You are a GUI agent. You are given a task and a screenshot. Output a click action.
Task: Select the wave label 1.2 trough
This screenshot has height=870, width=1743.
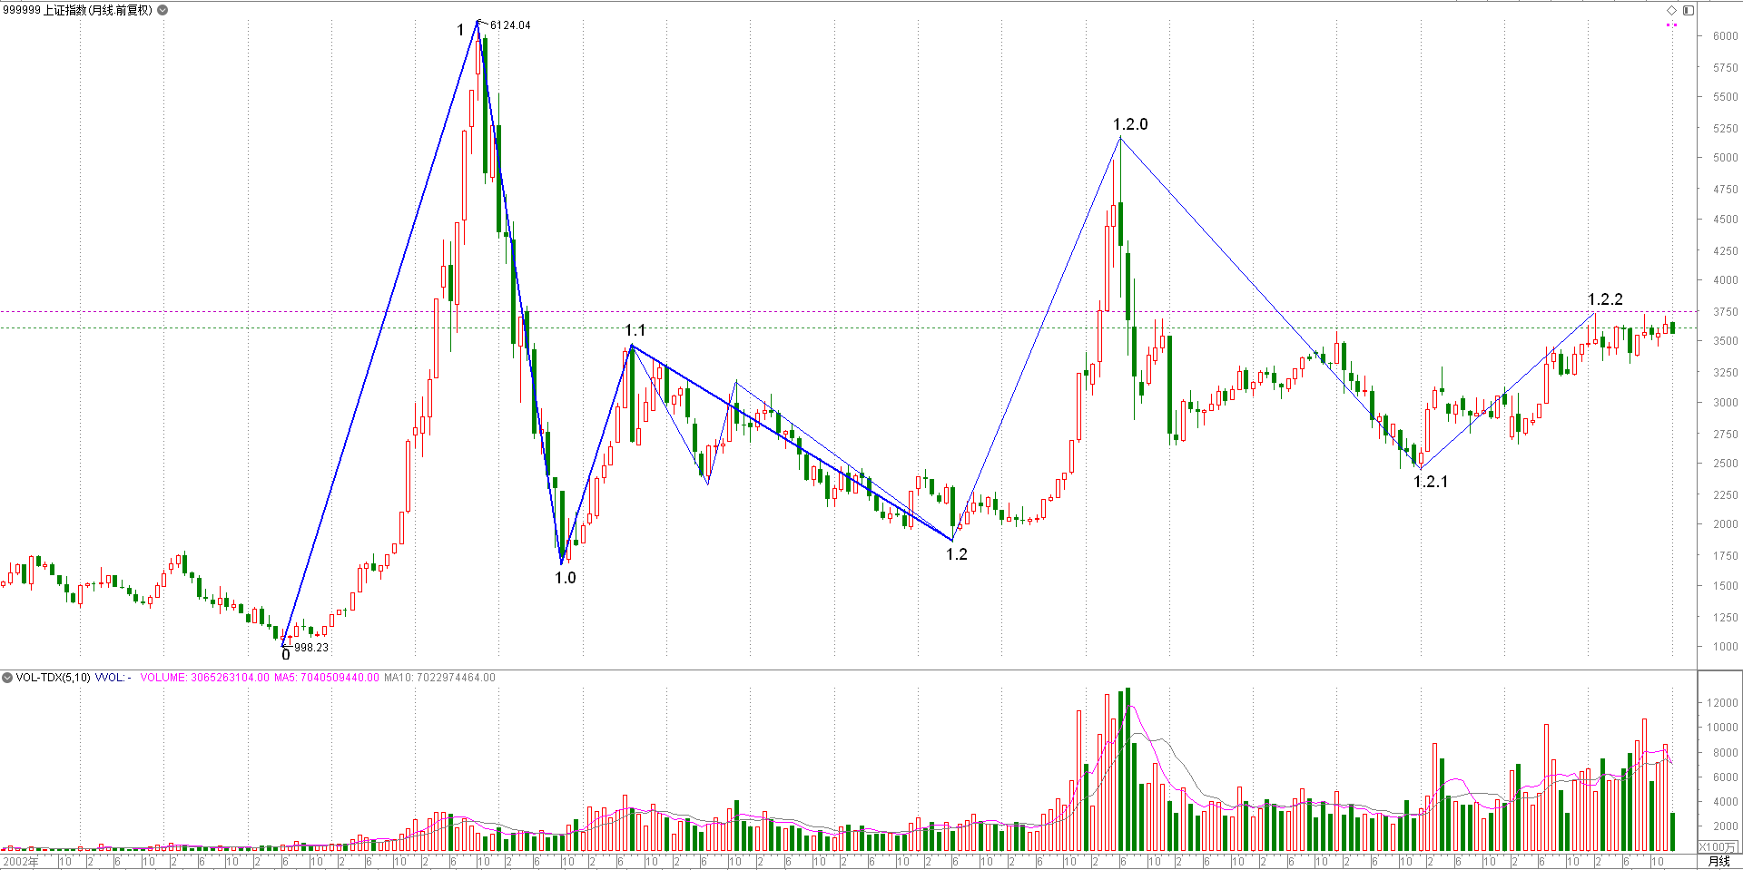coord(957,554)
